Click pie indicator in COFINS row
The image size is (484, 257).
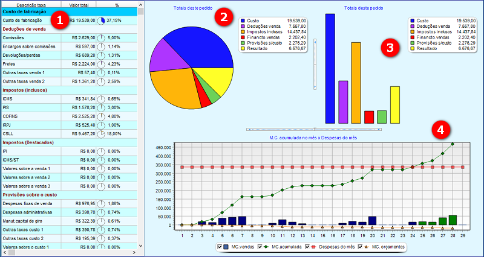(101, 116)
